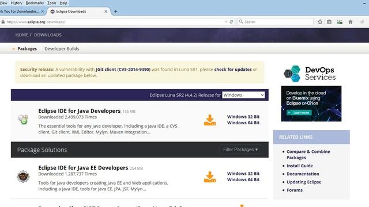Screen dimensions: 369x207
Task: Click the HOME breadcrumb link
Action: (22, 35)
